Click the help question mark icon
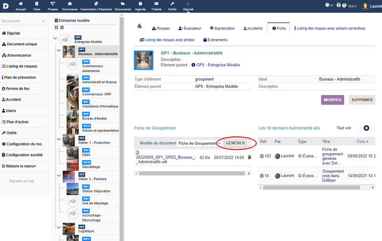Image resolution: width=382 pixels, height=241 pixels. 344,5
